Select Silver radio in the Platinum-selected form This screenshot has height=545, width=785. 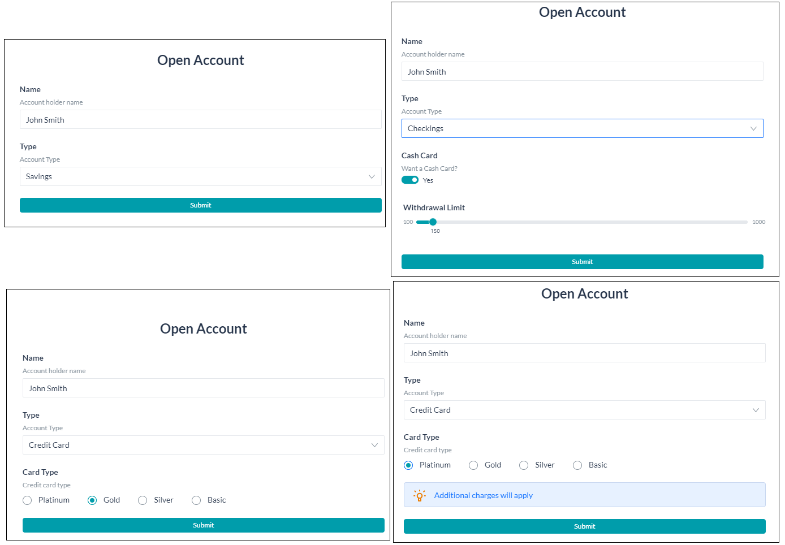[524, 465]
